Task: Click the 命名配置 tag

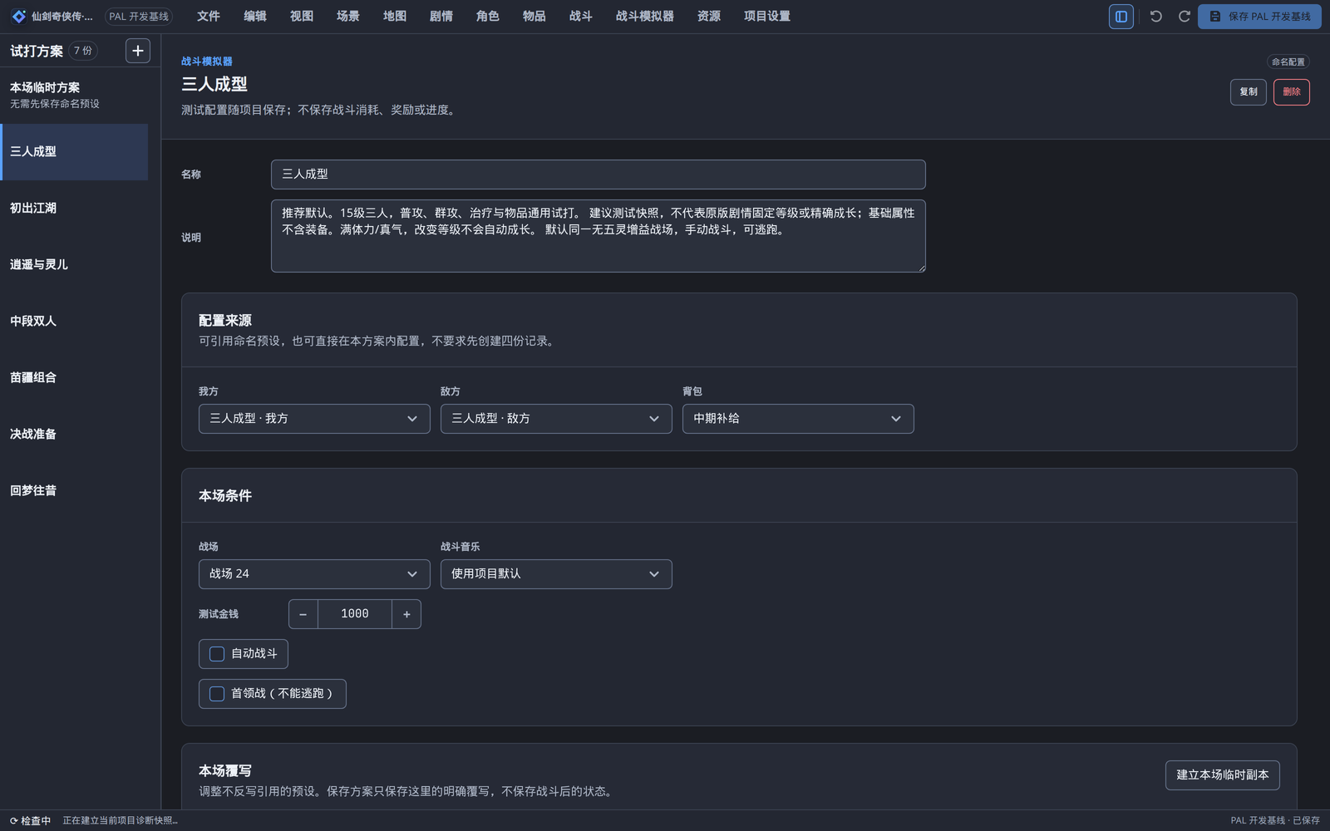Action: click(x=1288, y=62)
